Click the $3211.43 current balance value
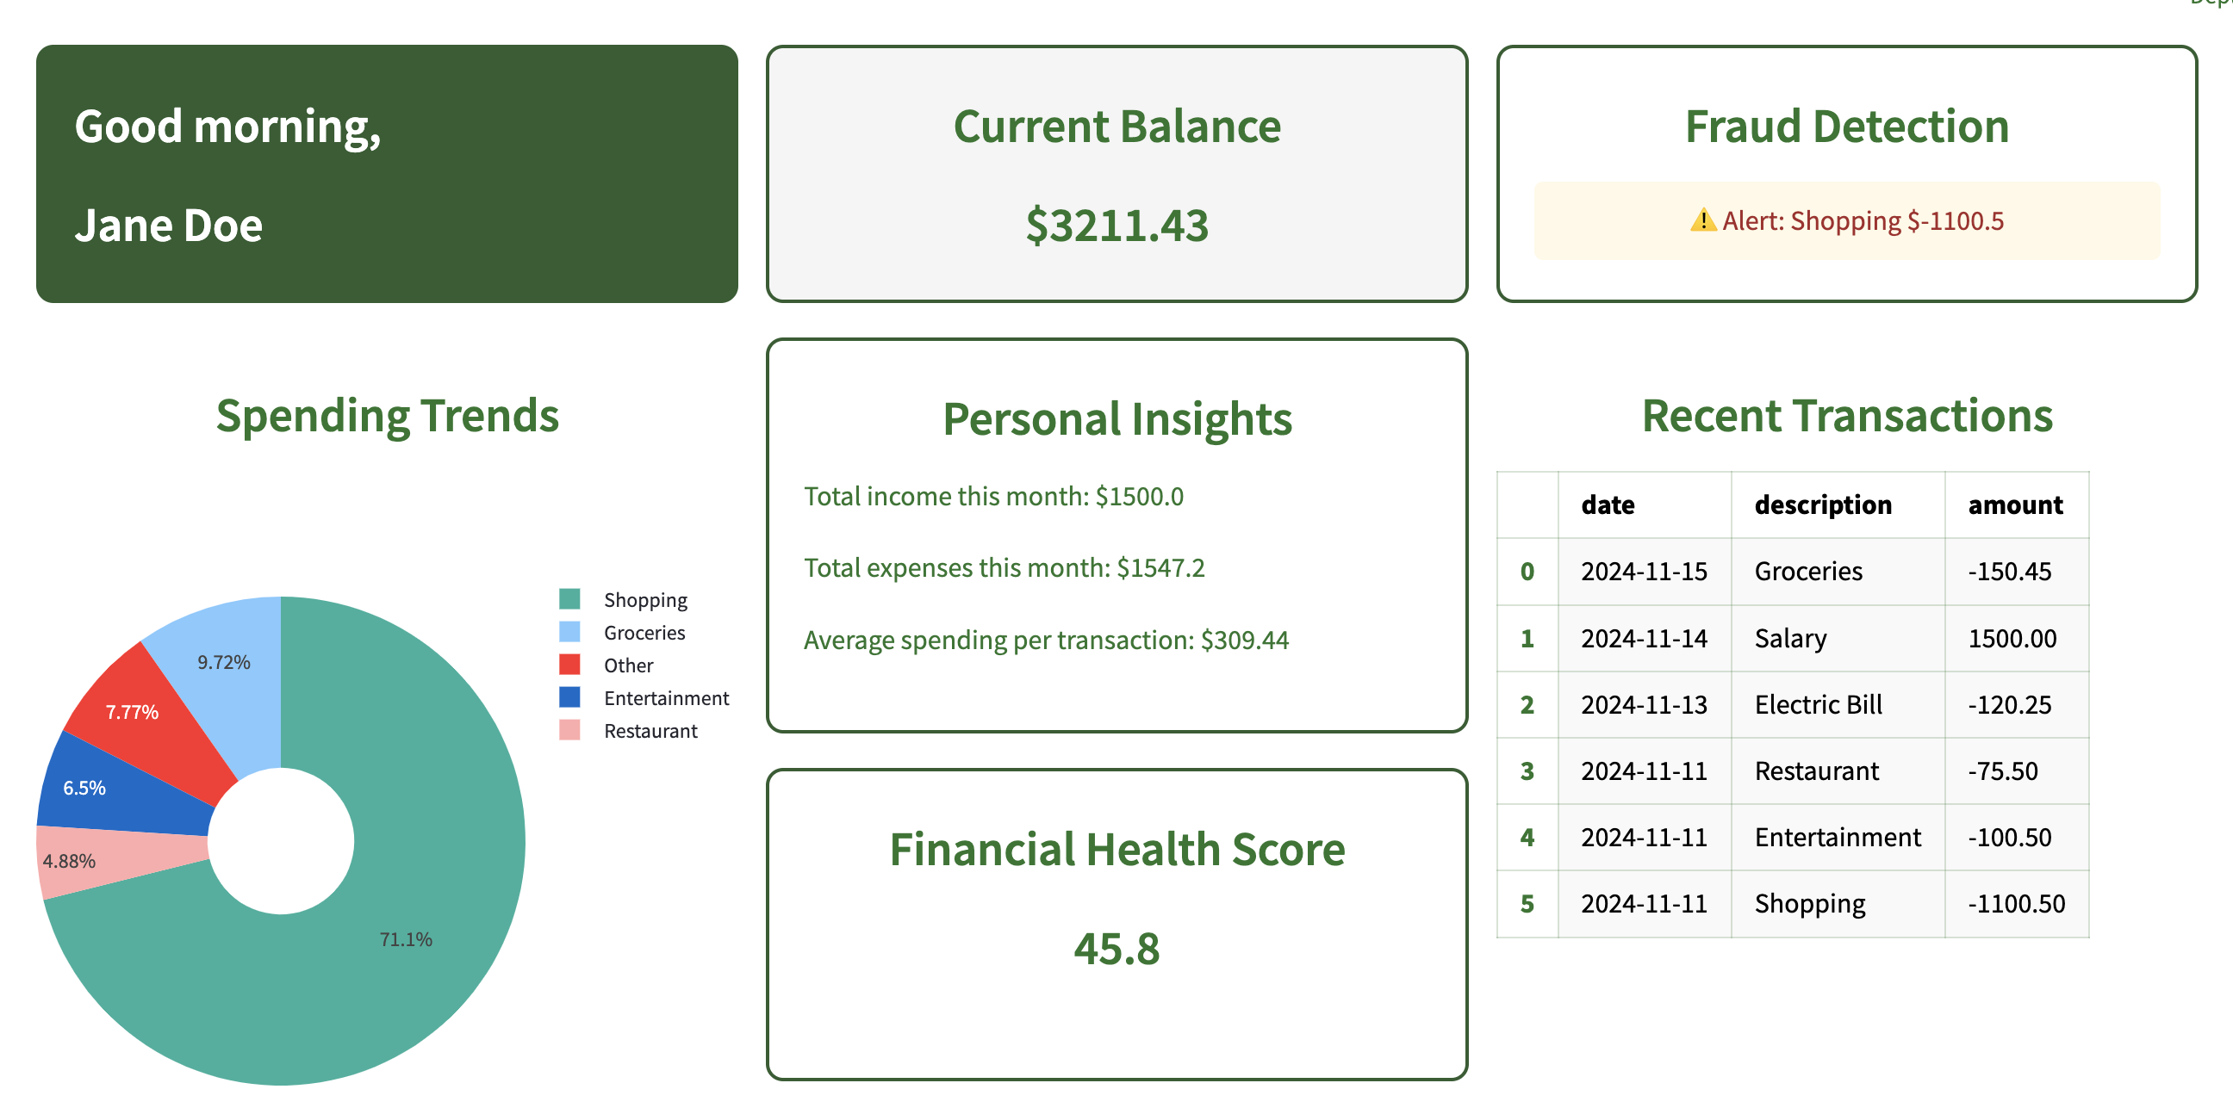This screenshot has height=1114, width=2233. [x=1116, y=226]
